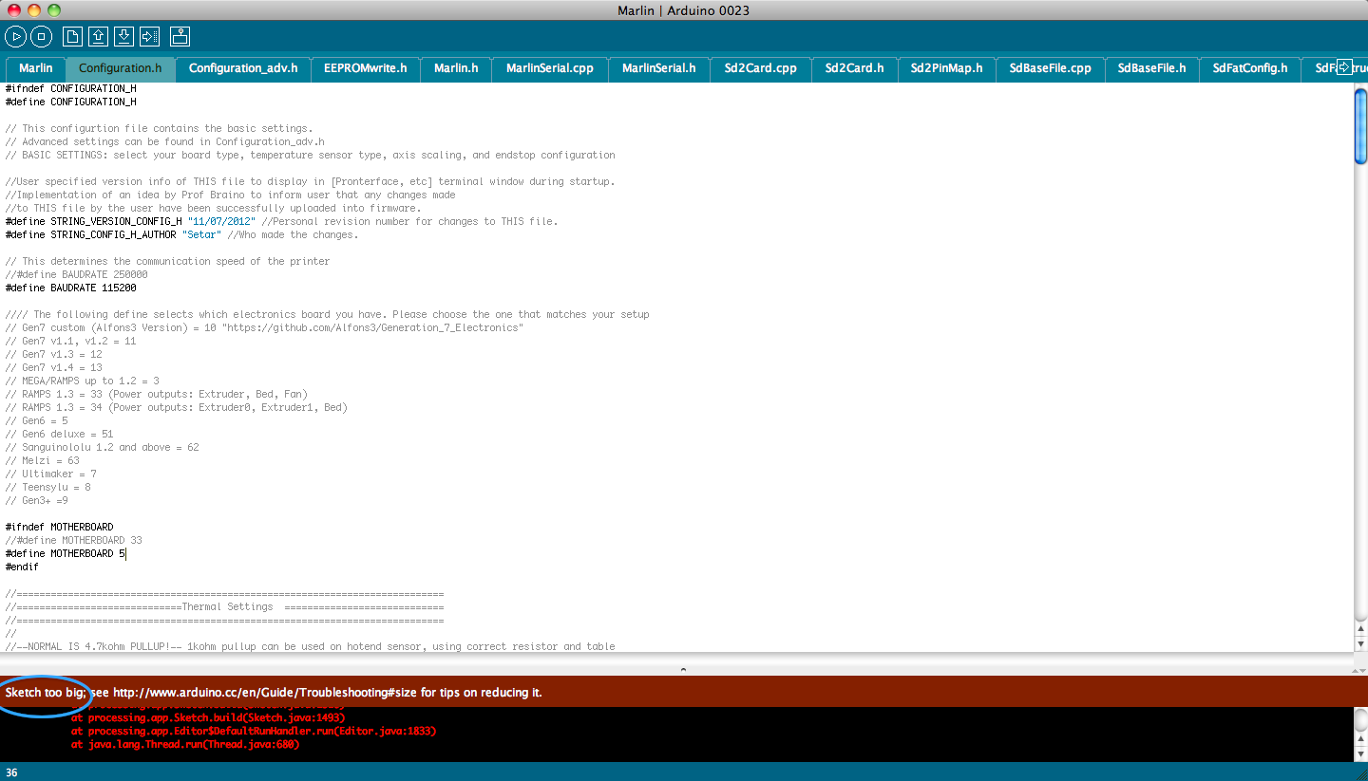The height and width of the screenshot is (781, 1368).
Task: Save the sketch using the Save icon
Action: point(123,37)
